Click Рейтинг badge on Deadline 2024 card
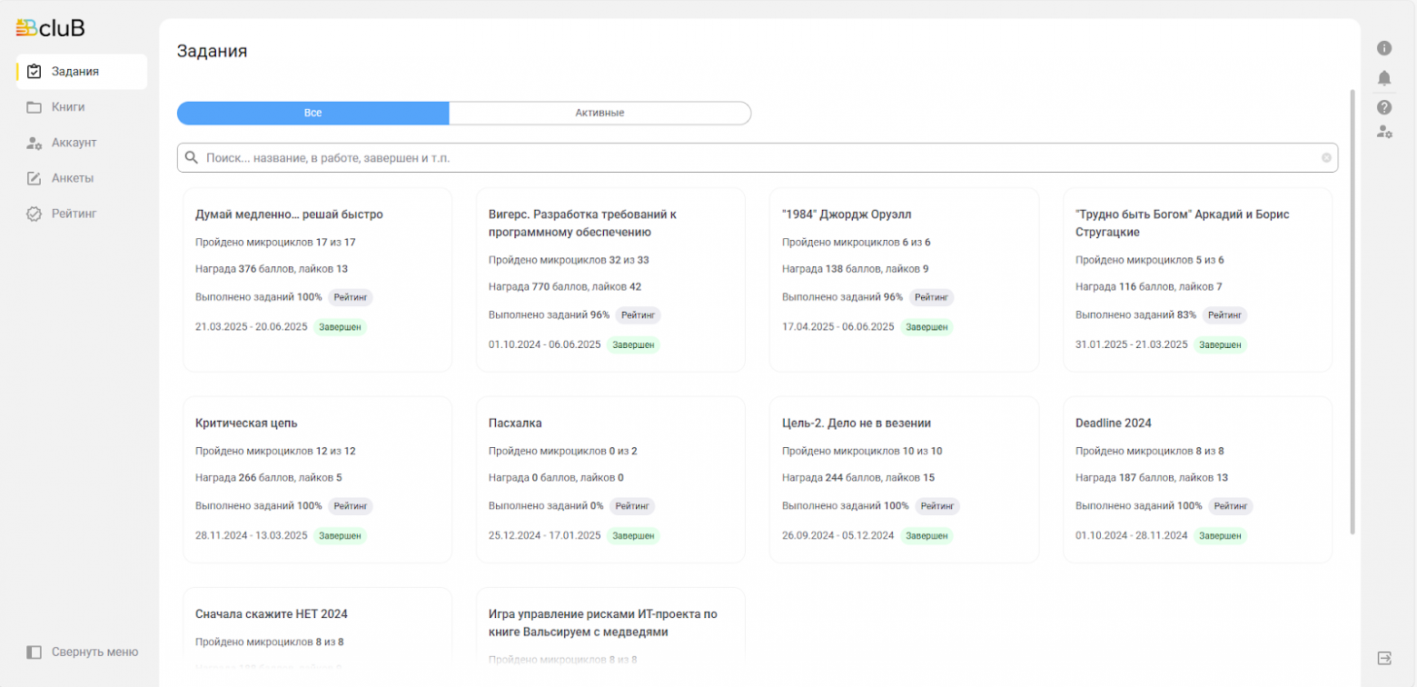 [x=1230, y=506]
